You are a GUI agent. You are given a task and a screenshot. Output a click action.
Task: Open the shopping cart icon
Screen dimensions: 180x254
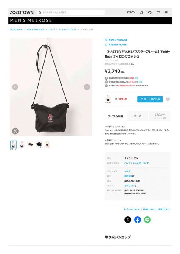click(x=158, y=12)
